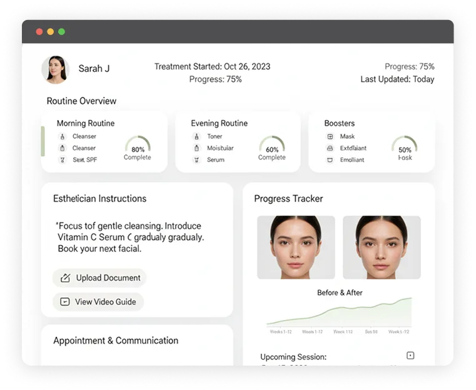Click the Emolliant icon under Boosters
Viewport: 476px width, 390px height.
[x=330, y=160]
